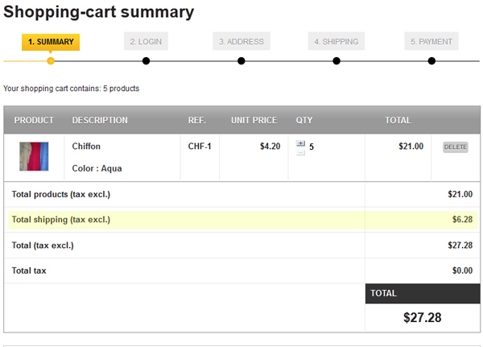Switch to the 3. Address step
Image resolution: width=483 pixels, height=347 pixels.
click(x=242, y=42)
